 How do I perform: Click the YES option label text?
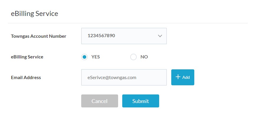point(96,57)
